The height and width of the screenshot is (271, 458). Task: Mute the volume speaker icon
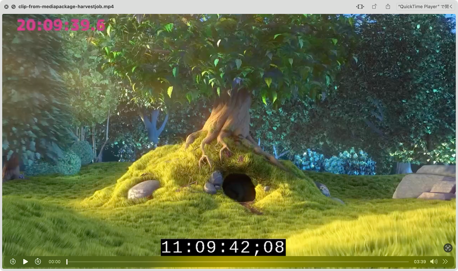[x=434, y=261]
